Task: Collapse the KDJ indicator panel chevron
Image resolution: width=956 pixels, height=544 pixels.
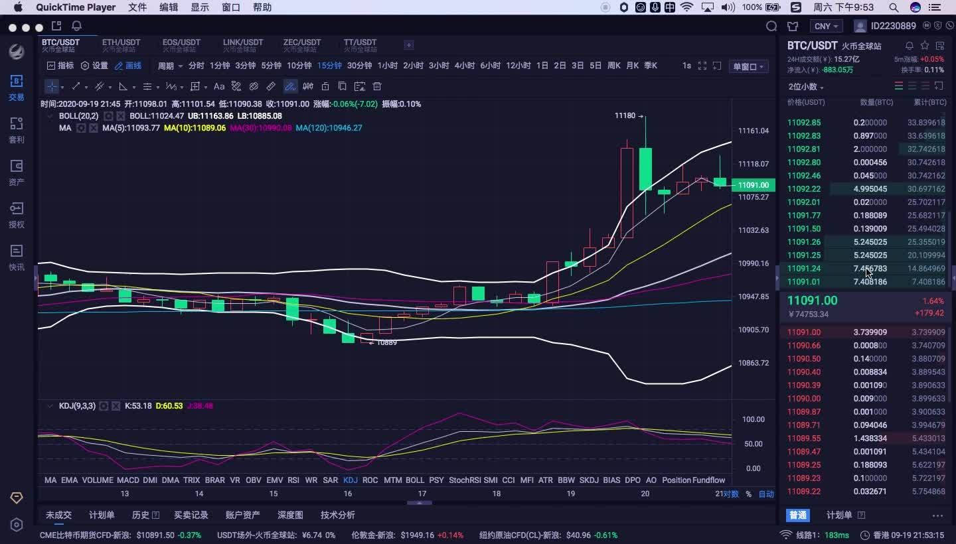Action: [49, 405]
